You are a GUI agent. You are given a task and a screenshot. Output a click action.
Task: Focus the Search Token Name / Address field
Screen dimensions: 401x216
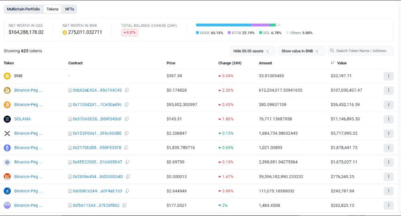360,51
